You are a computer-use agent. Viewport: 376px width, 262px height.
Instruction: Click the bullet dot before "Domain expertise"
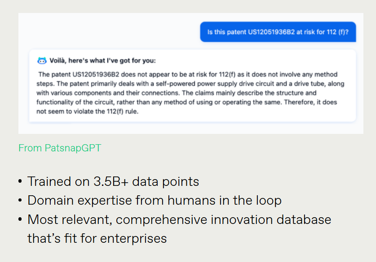coord(20,201)
